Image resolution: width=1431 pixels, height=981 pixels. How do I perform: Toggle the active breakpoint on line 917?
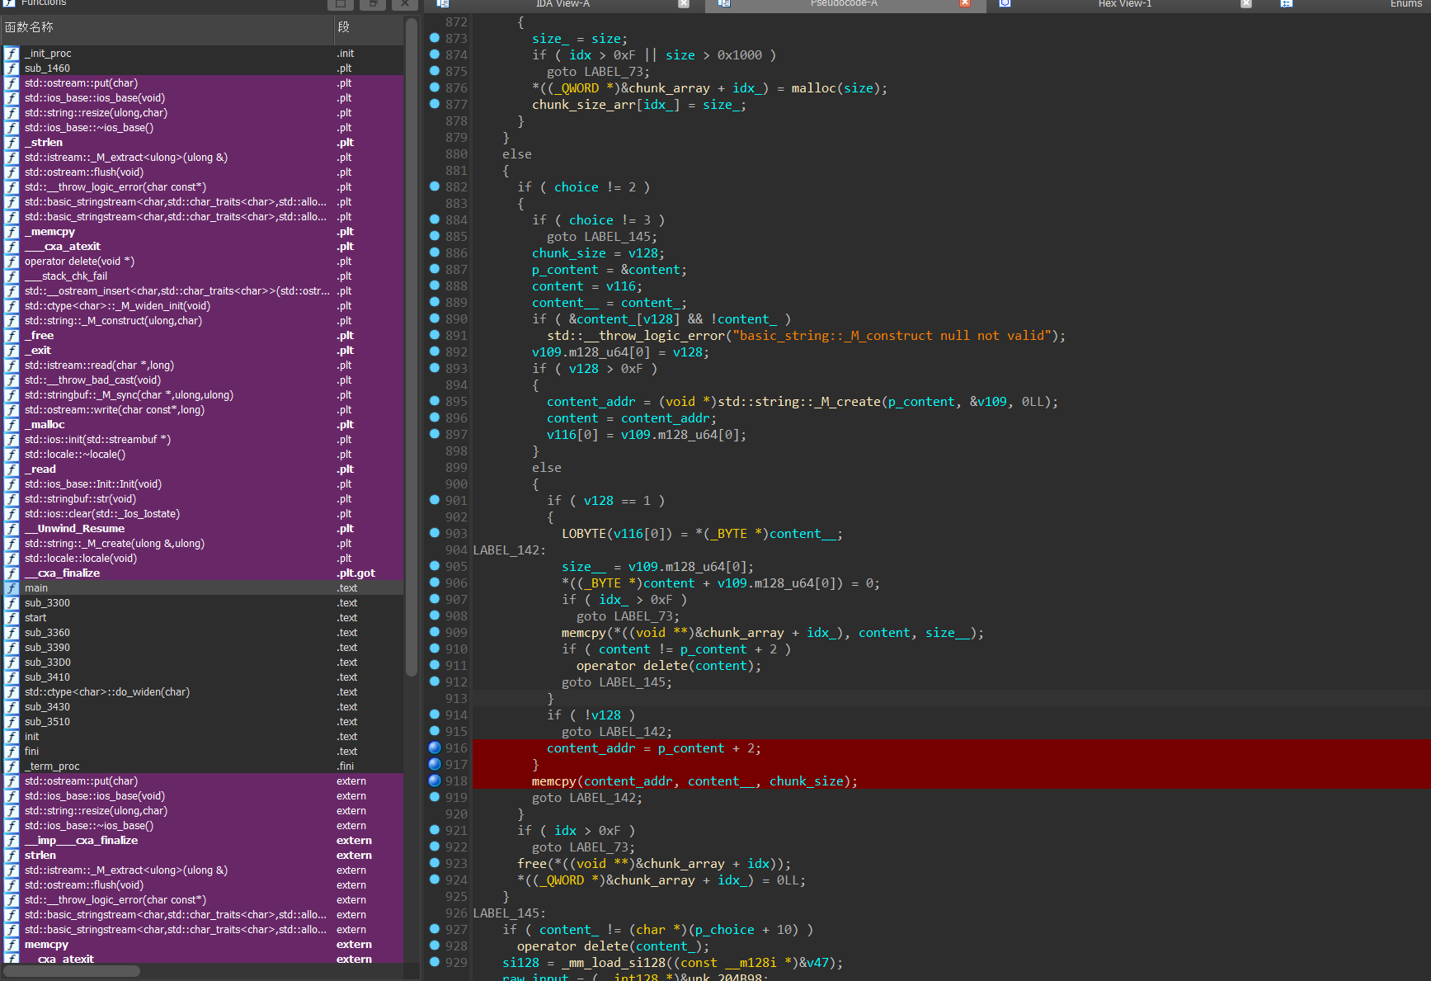click(x=435, y=764)
